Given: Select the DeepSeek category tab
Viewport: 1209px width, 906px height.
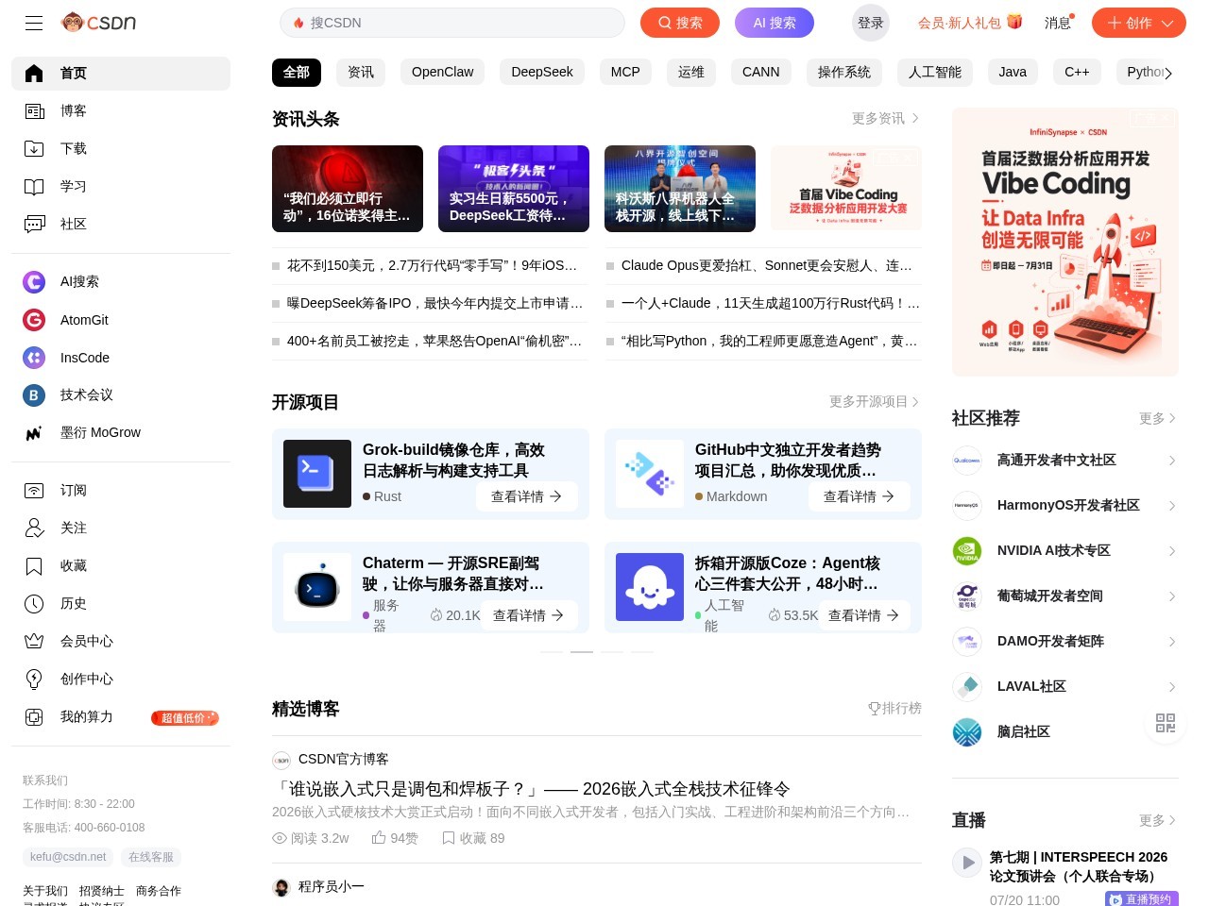Looking at the screenshot, I should pyautogui.click(x=542, y=72).
